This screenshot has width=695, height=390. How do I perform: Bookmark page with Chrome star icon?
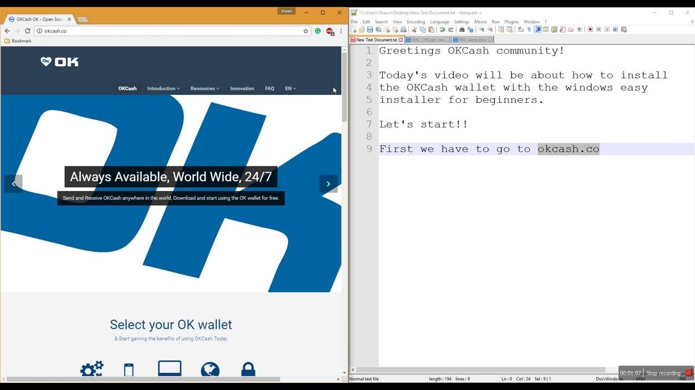306,31
